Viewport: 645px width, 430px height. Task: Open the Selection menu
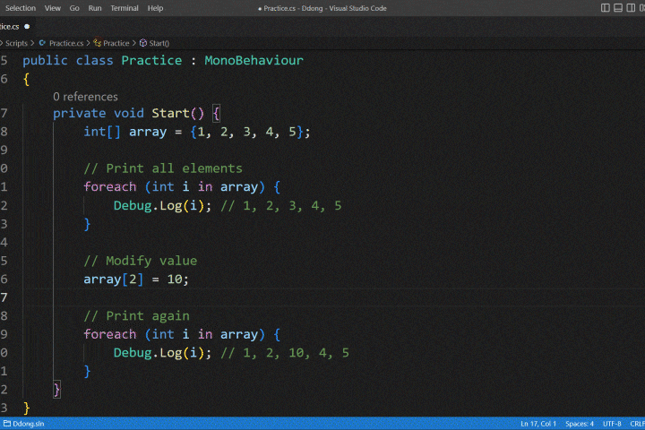coord(20,8)
